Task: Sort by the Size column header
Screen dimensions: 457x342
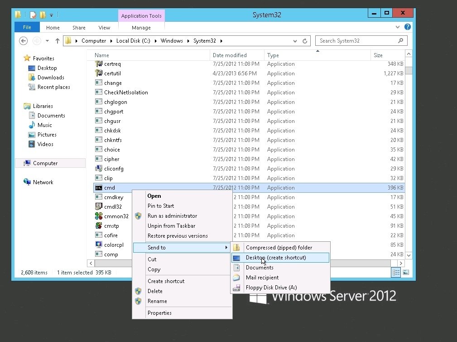Action: 388,55
